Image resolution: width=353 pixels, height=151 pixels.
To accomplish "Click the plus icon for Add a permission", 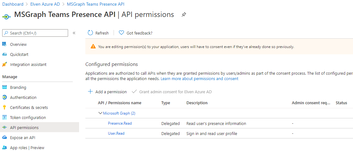I will point(90,91).
